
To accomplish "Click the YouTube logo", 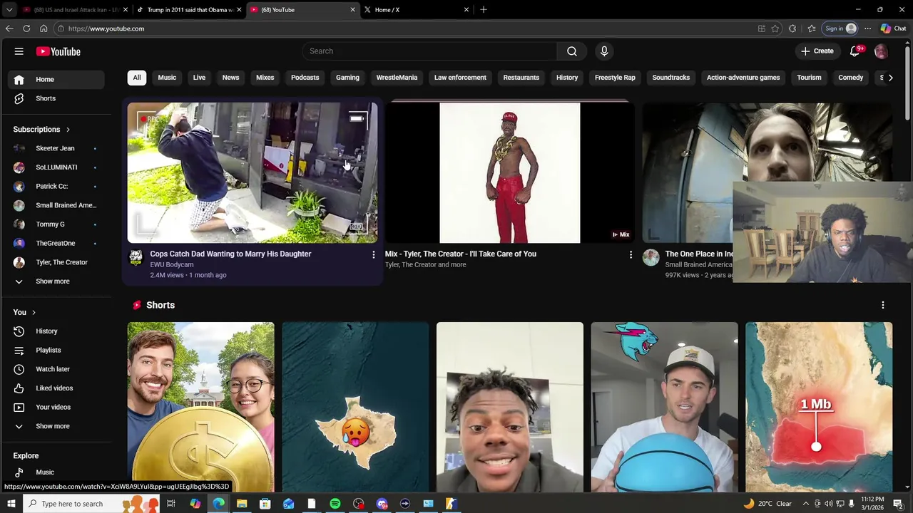I will (x=58, y=51).
